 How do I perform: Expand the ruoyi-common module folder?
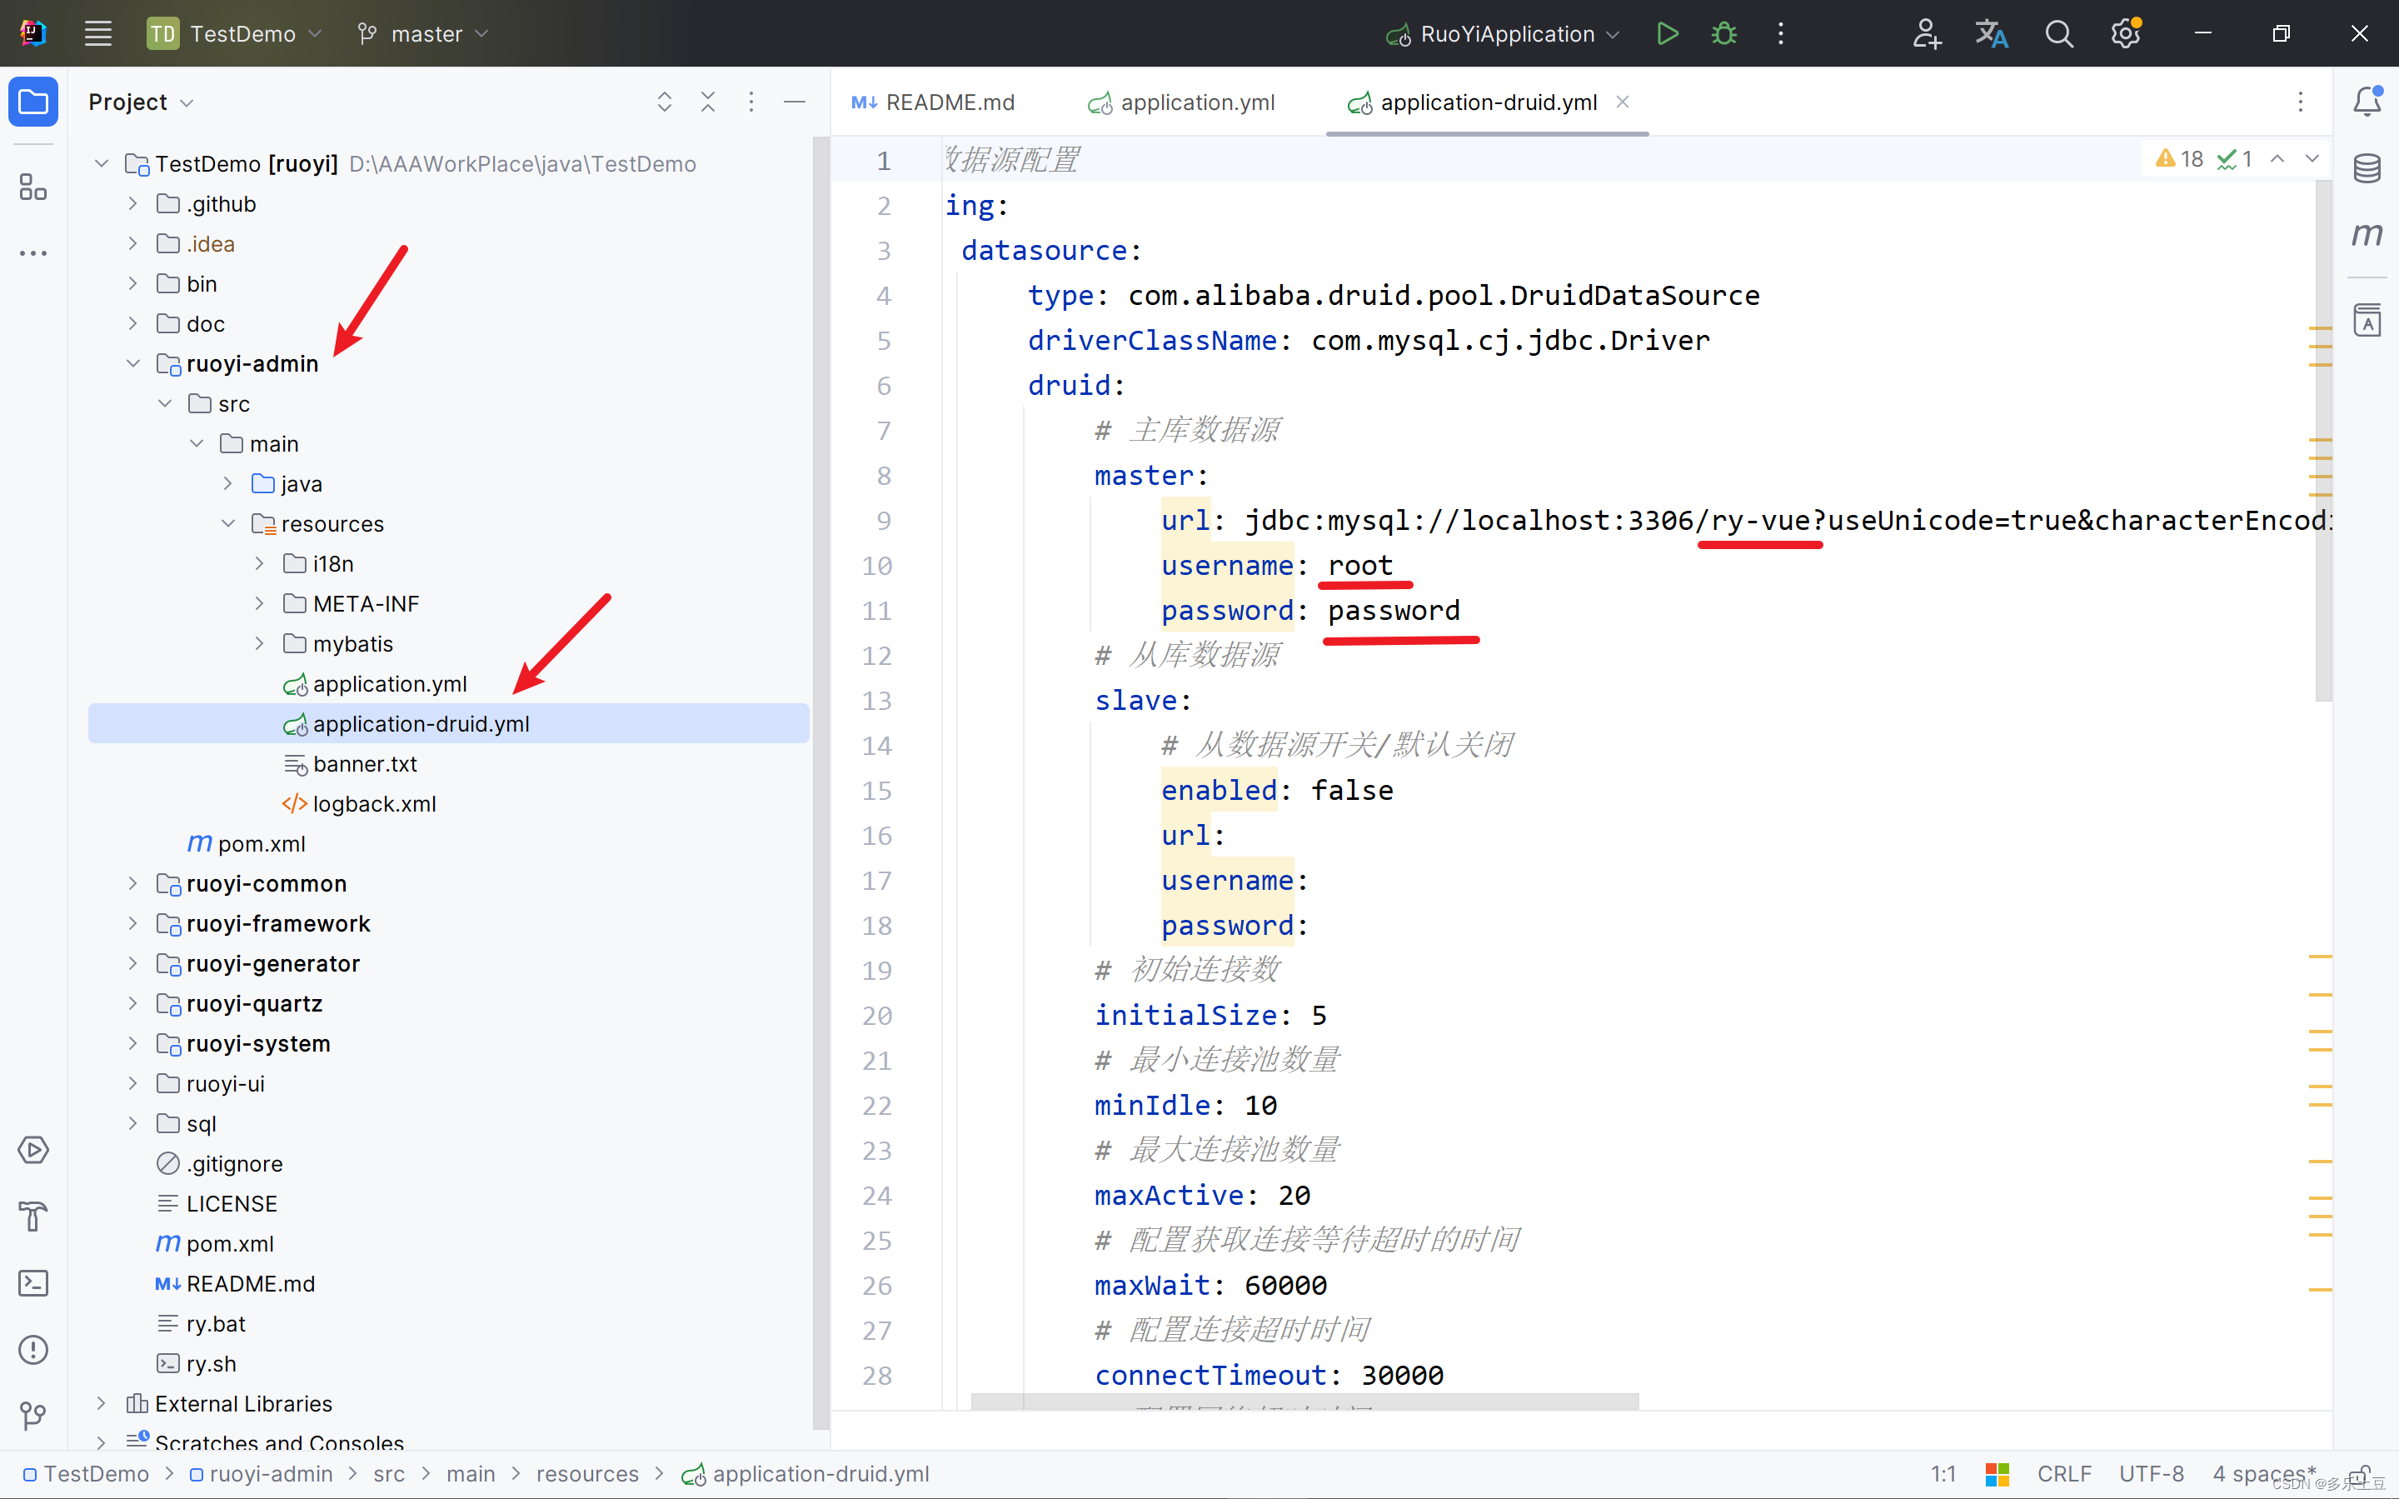(x=132, y=882)
